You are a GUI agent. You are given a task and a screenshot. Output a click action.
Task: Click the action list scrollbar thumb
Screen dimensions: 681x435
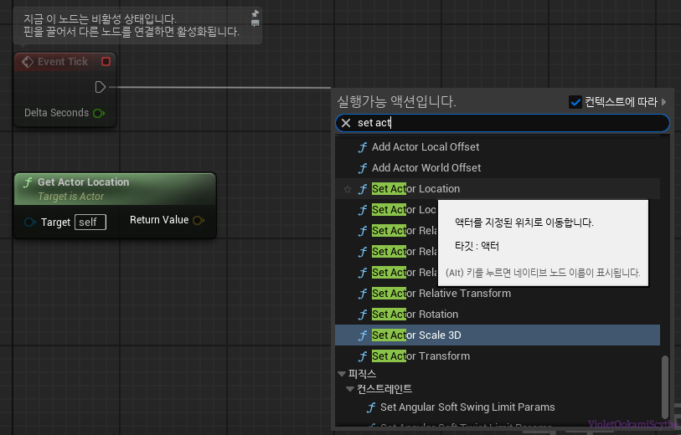664,386
